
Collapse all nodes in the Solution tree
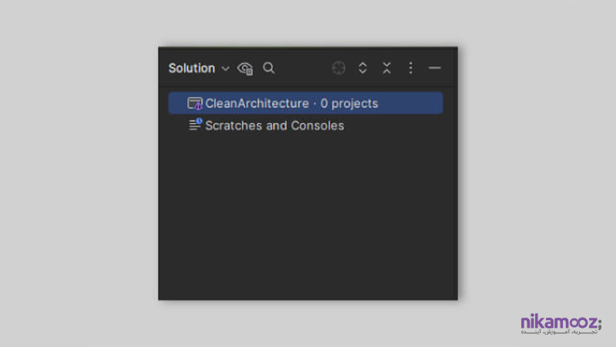(x=387, y=68)
